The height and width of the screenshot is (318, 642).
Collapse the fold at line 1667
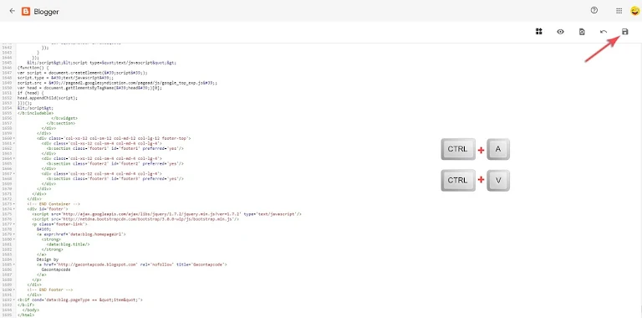[15, 173]
